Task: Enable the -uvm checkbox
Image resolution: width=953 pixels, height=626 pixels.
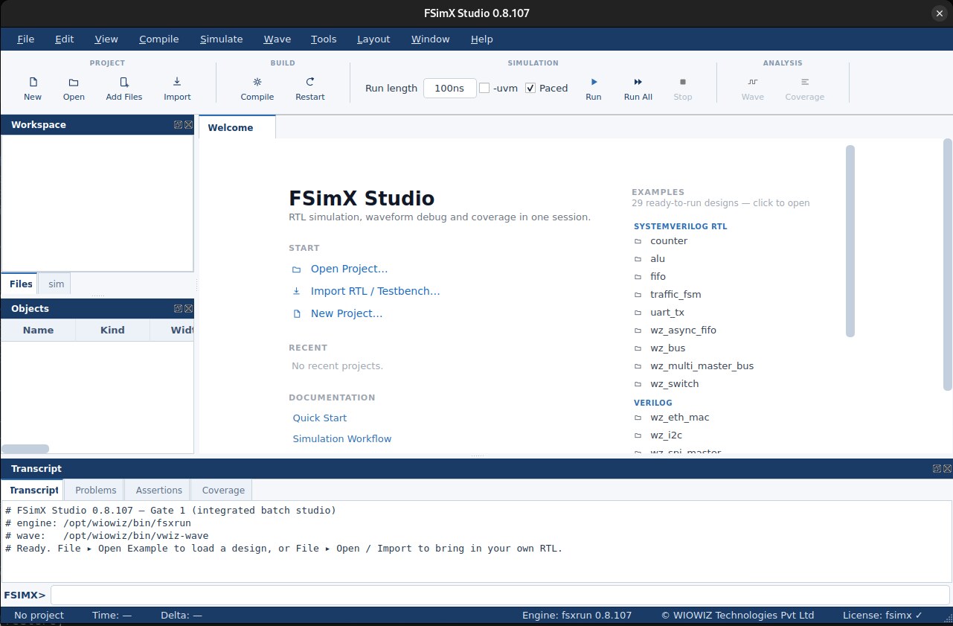Action: (x=484, y=88)
